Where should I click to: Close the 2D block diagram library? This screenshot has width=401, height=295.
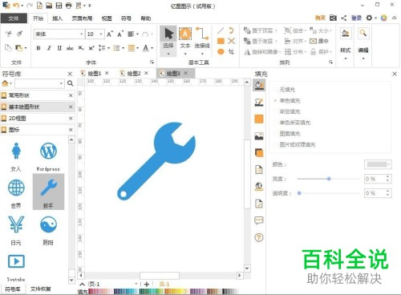(x=71, y=118)
